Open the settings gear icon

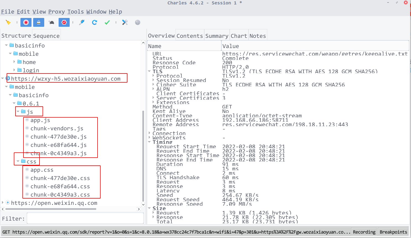coord(138,22)
